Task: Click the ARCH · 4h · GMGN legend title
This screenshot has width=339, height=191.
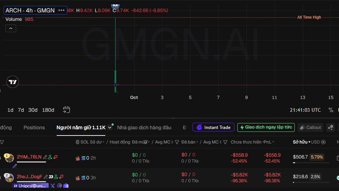Action: point(30,10)
